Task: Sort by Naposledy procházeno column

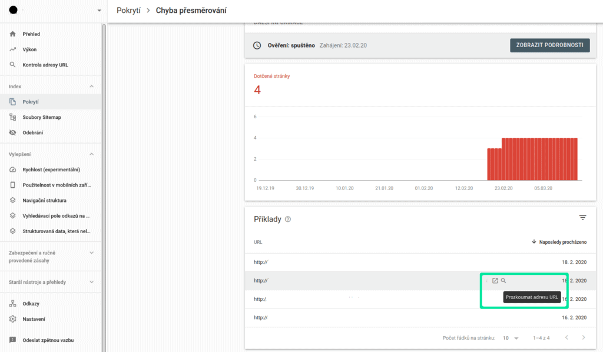Action: pyautogui.click(x=559, y=242)
